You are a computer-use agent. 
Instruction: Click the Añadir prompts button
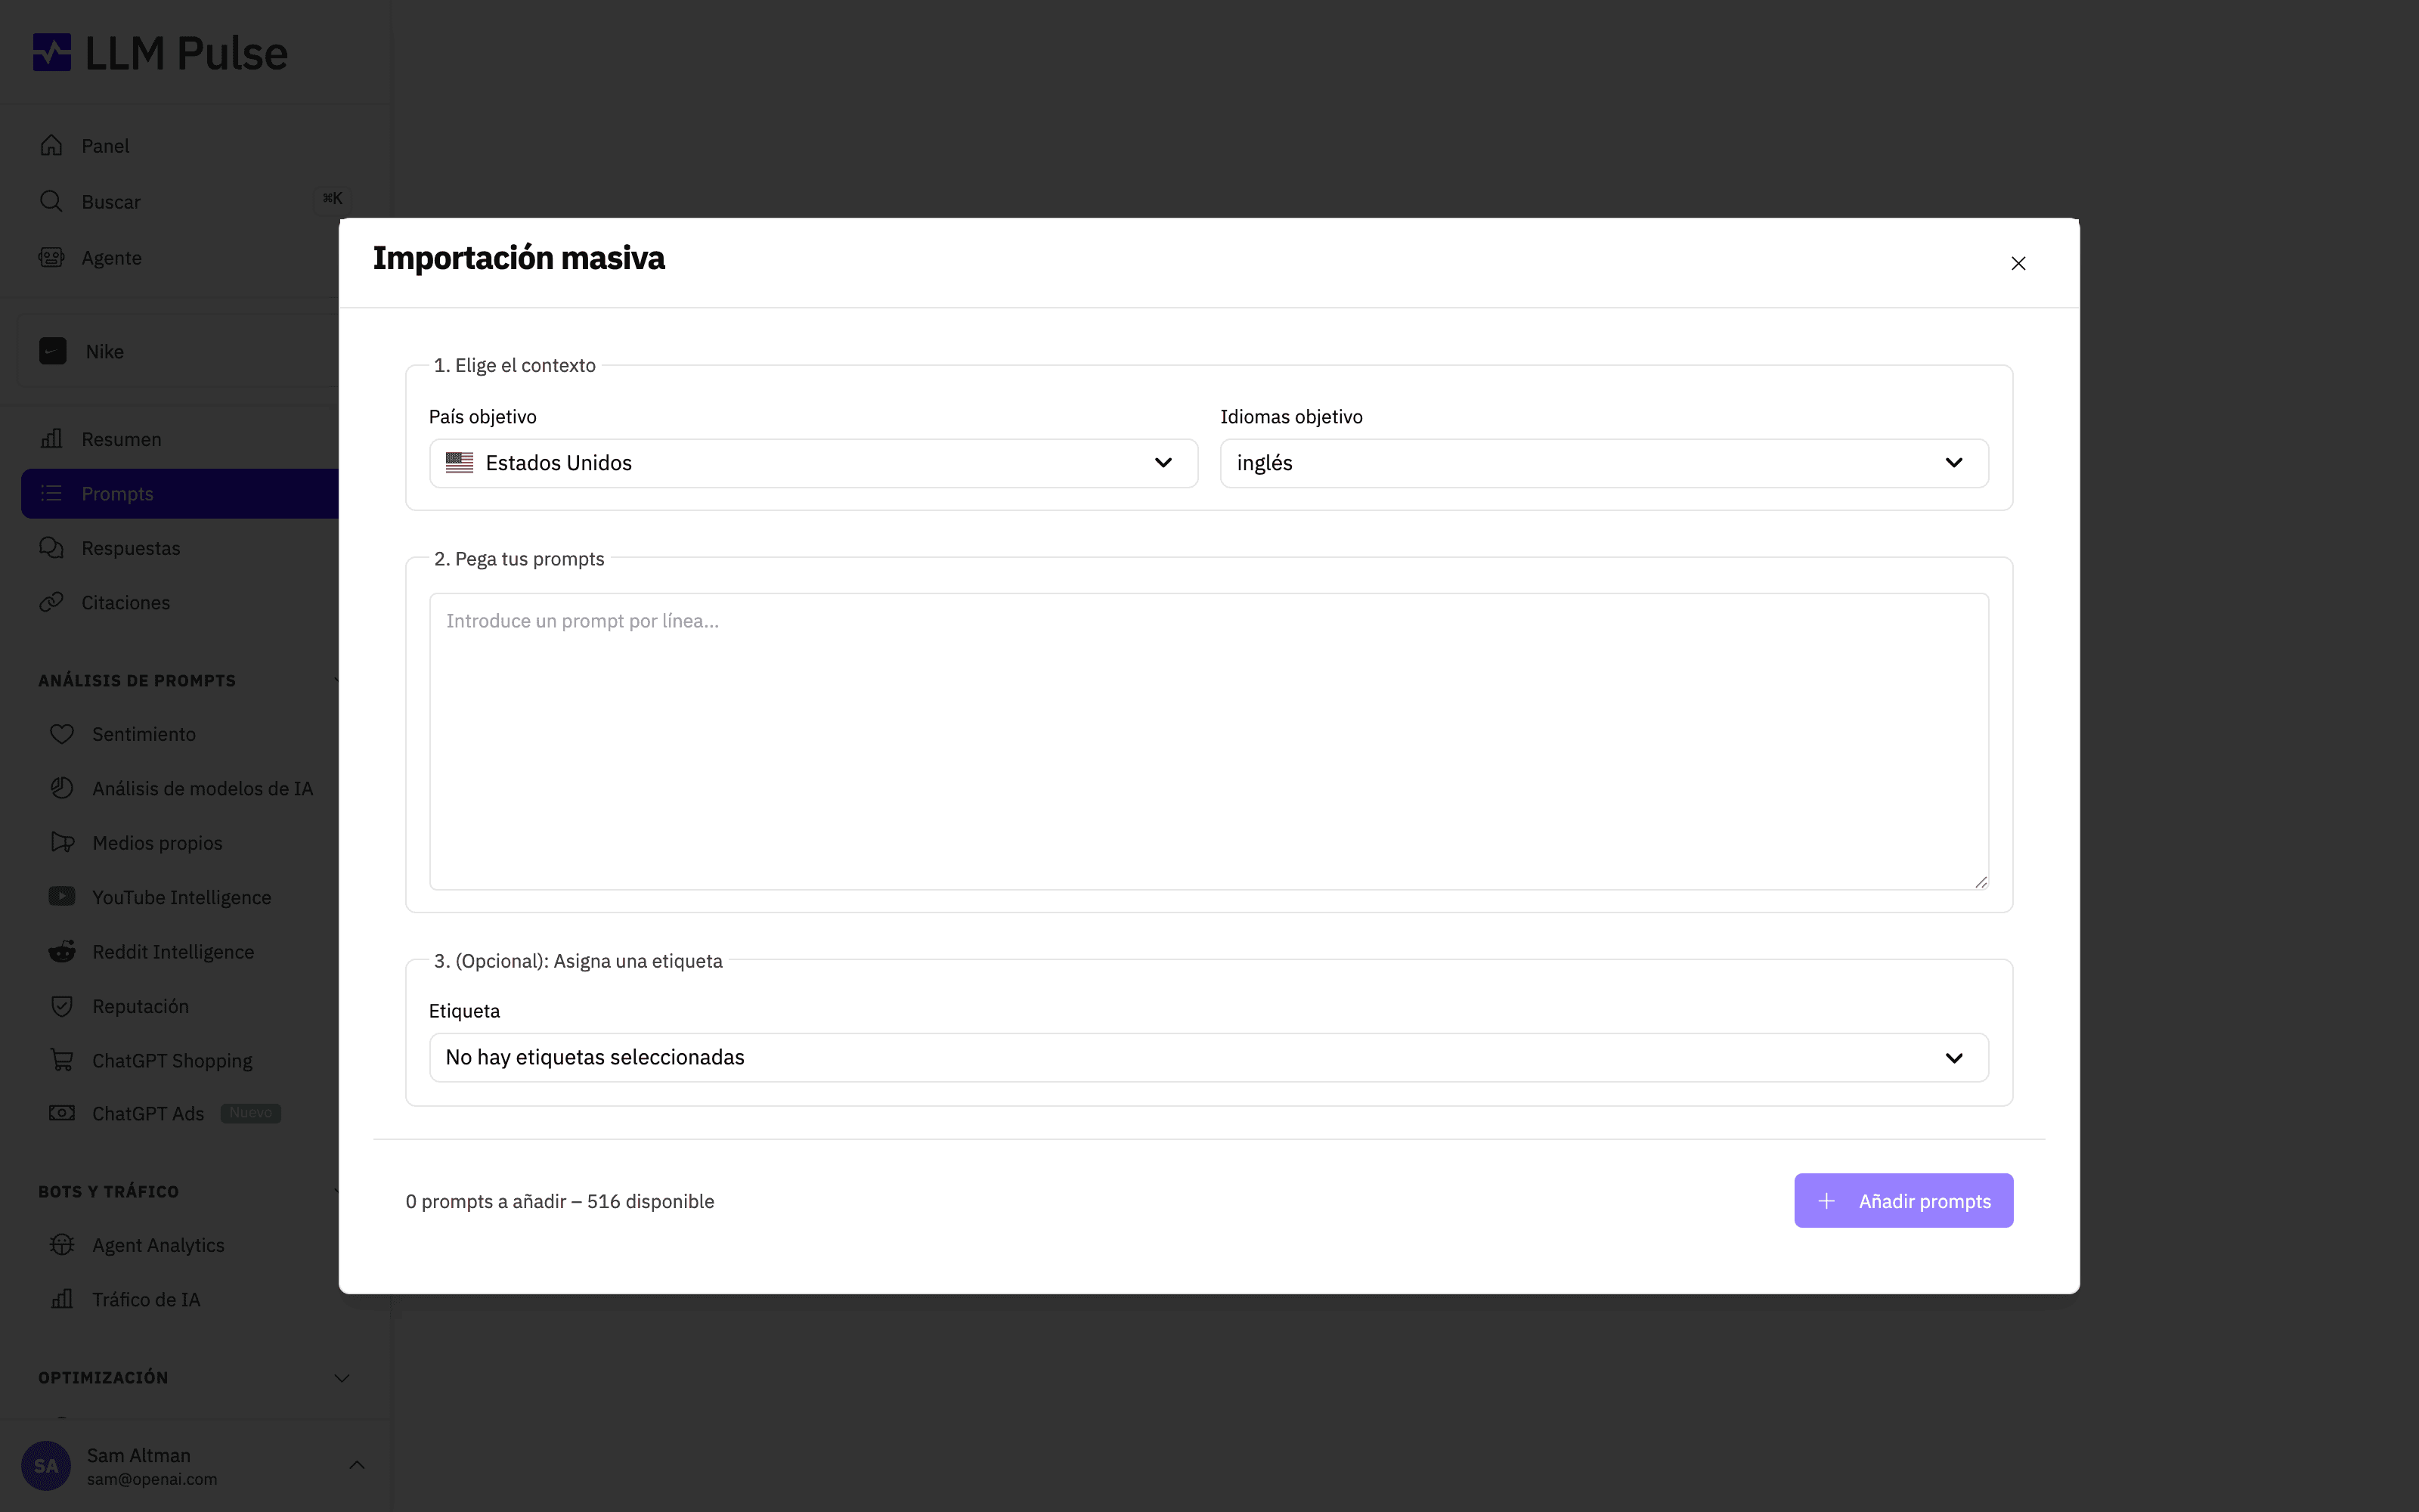click(1903, 1200)
